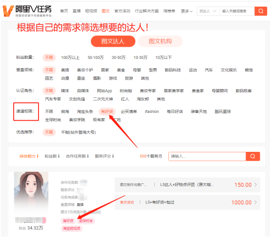Open the 直播 nav item
The height and width of the screenshot is (238, 270).
pyautogui.click(x=77, y=11)
